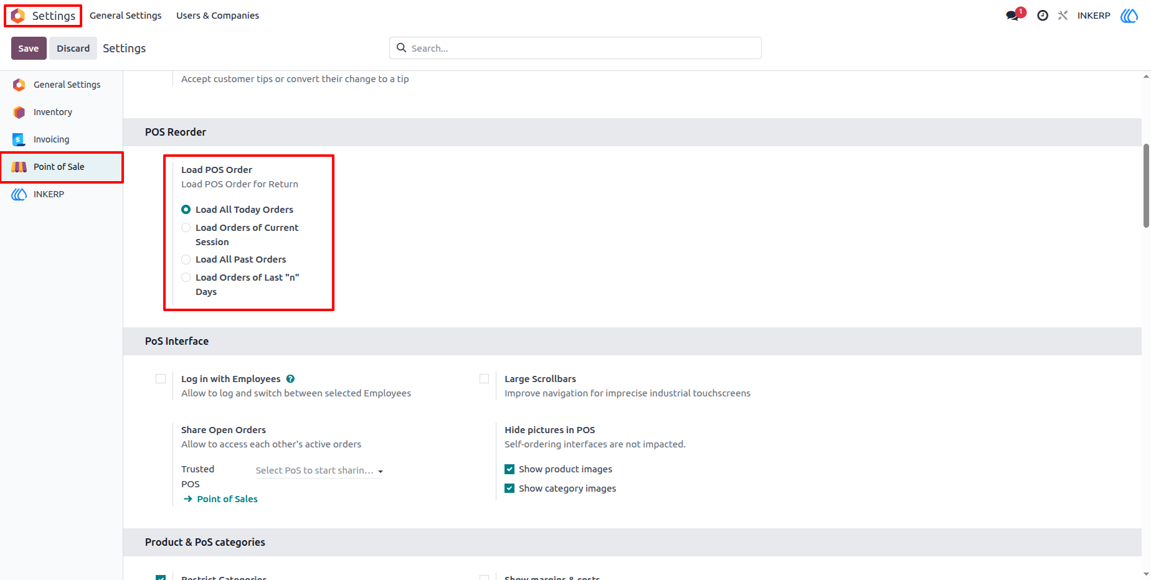Click the POS Reorder section heading
The image size is (1151, 580).
176,132
